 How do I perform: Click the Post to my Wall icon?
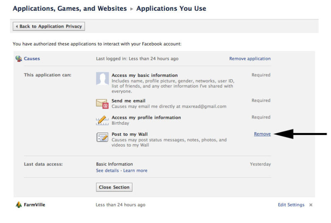[102, 137]
